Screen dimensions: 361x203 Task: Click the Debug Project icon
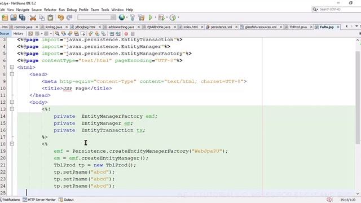coord(161,17)
